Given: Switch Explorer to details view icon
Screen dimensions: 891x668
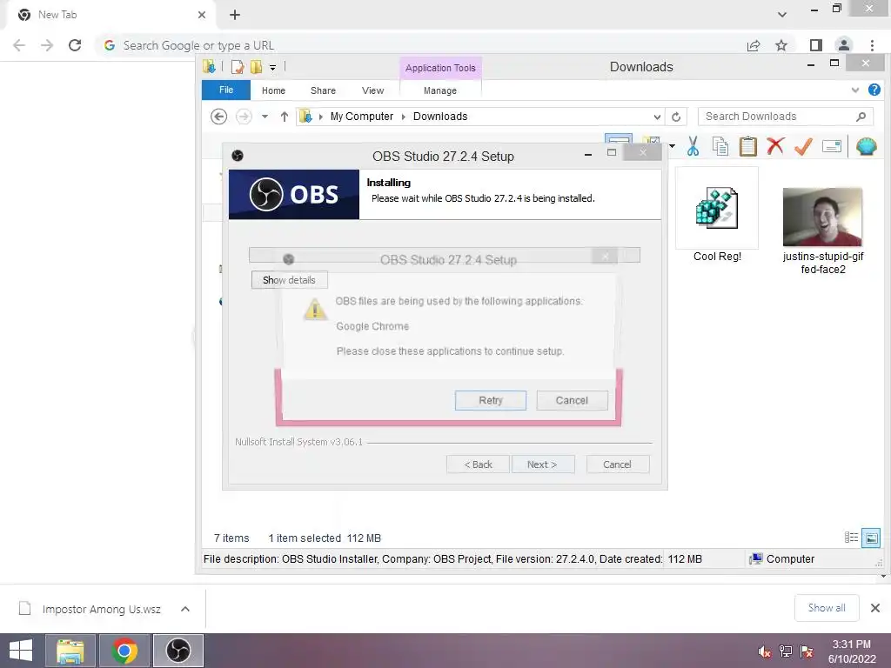Looking at the screenshot, I should 851,538.
